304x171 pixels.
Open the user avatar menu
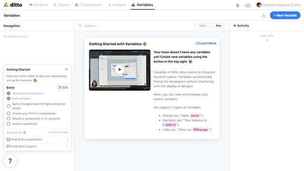tap(259, 5)
